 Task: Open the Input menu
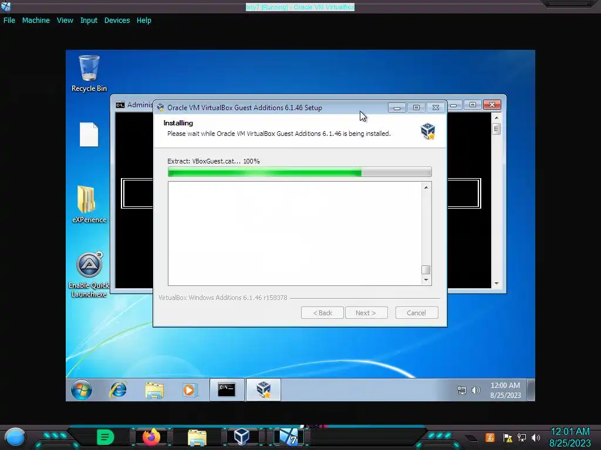tap(89, 21)
